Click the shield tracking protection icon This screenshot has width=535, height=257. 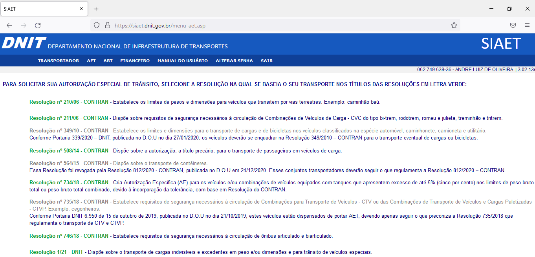[x=97, y=26]
